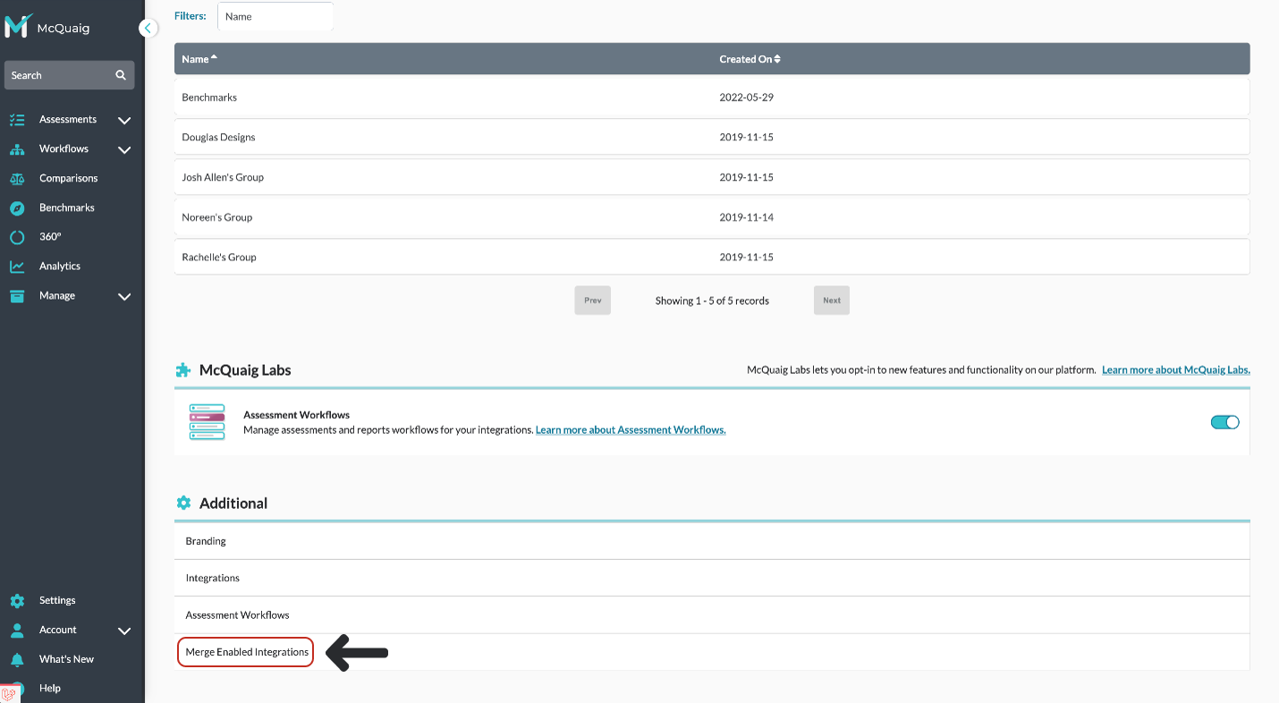Expand the Account menu
The image size is (1279, 703).
tap(124, 631)
